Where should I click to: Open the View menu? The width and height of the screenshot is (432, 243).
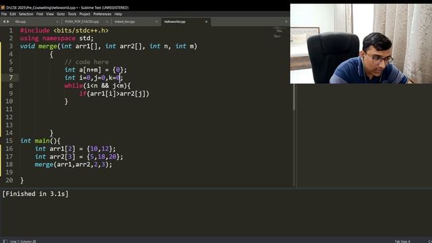click(50, 14)
